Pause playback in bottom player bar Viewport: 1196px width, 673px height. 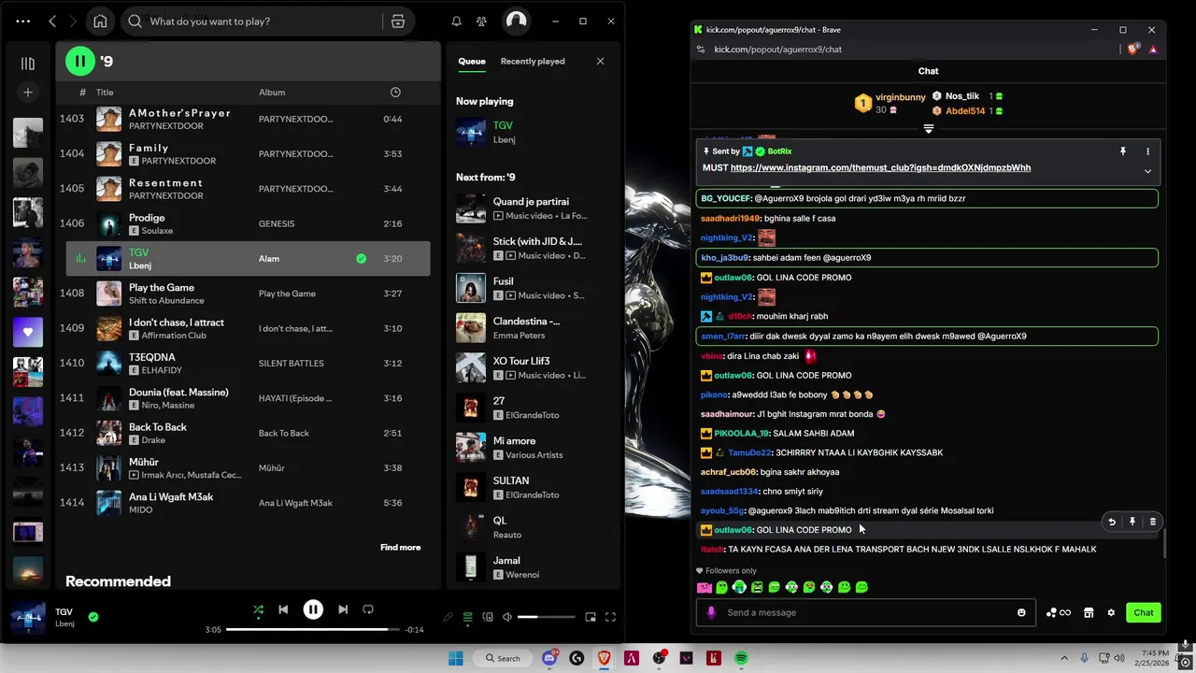313,609
